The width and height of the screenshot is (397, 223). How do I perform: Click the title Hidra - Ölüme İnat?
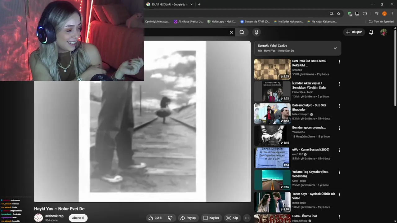point(305,216)
